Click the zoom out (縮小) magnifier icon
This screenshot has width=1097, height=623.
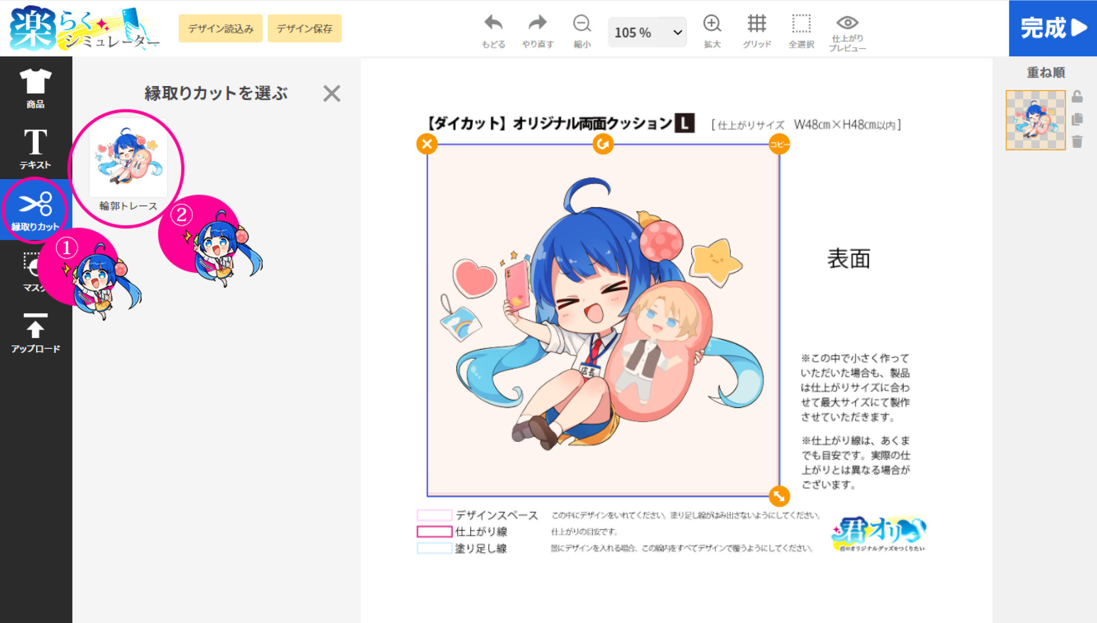click(x=582, y=24)
